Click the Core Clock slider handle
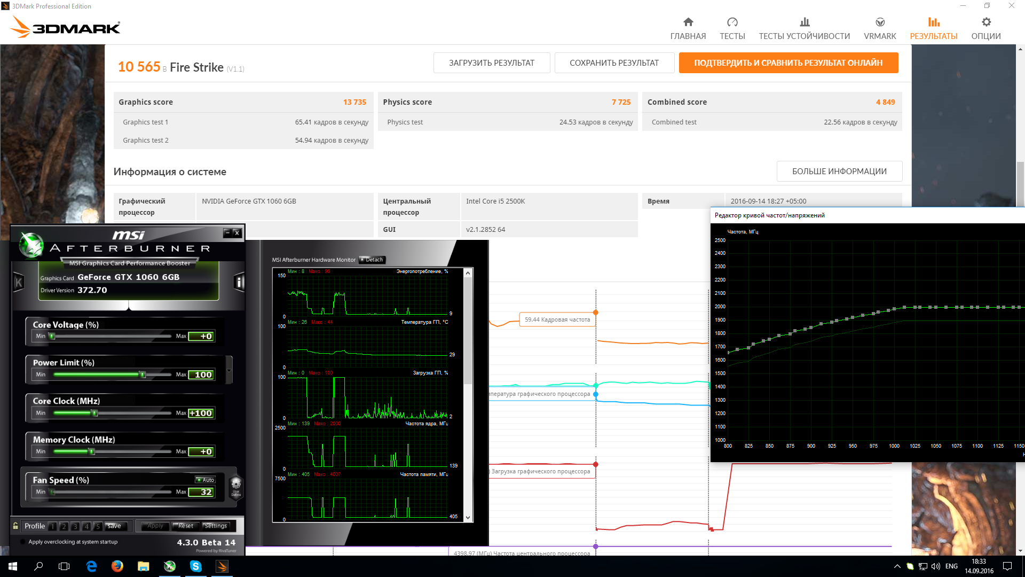1025x577 pixels. click(94, 413)
